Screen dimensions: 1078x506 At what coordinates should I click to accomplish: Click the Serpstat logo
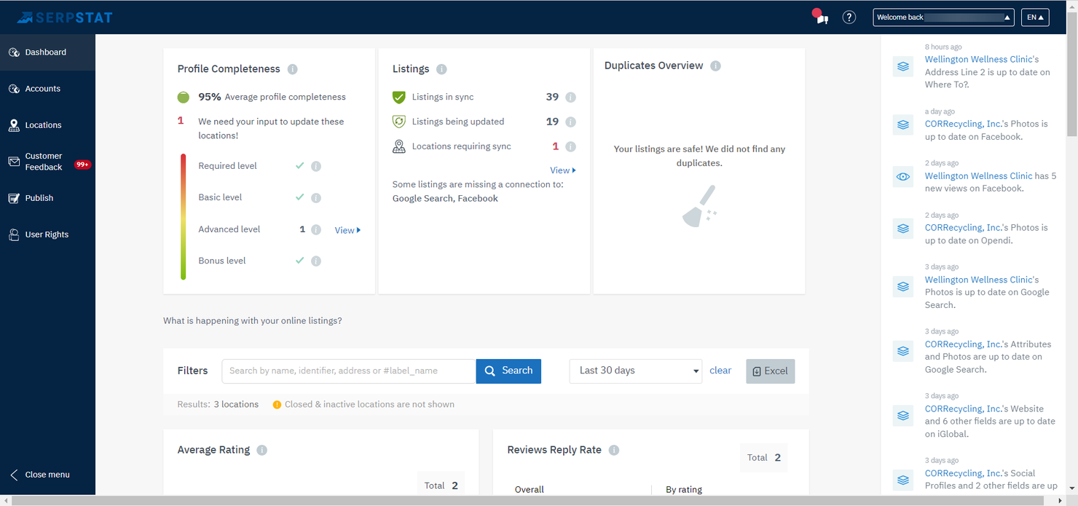pos(65,17)
